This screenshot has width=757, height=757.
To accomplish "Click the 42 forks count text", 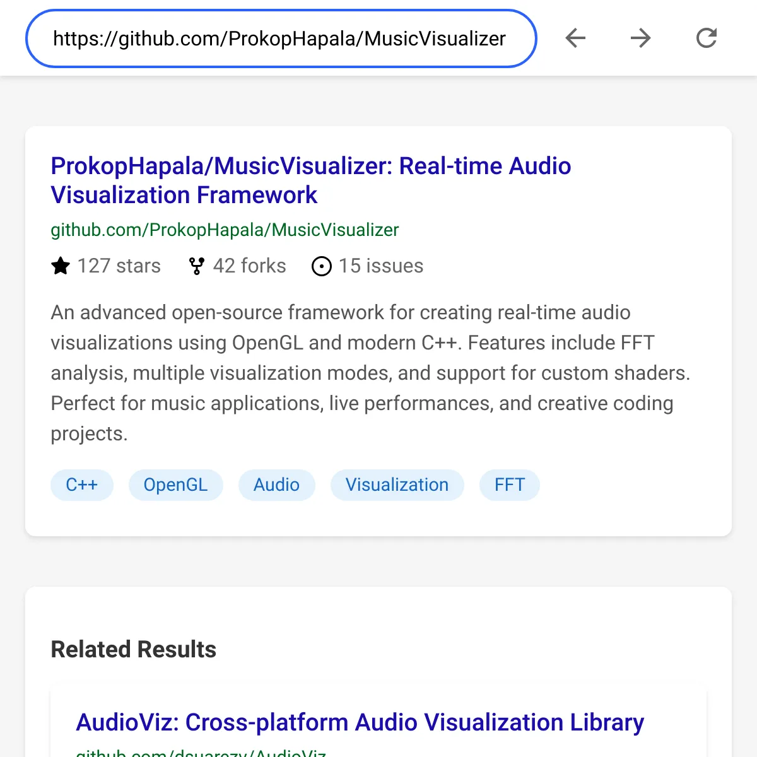I will point(249,266).
